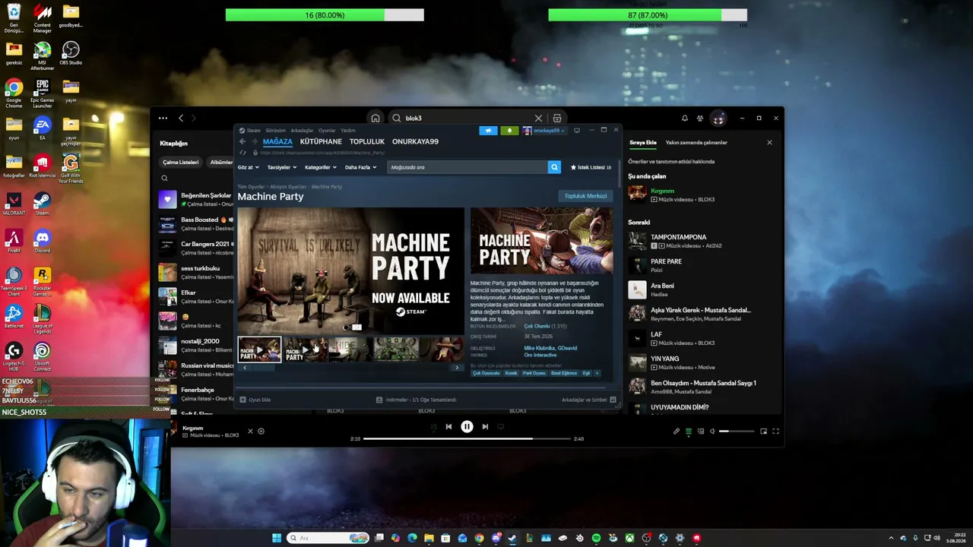Adjust the Spotify volume slider
This screenshot has height=547, width=973.
(737, 431)
